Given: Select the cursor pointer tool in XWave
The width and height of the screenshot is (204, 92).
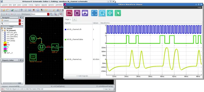Looking at the screenshot, I should [x=118, y=13].
